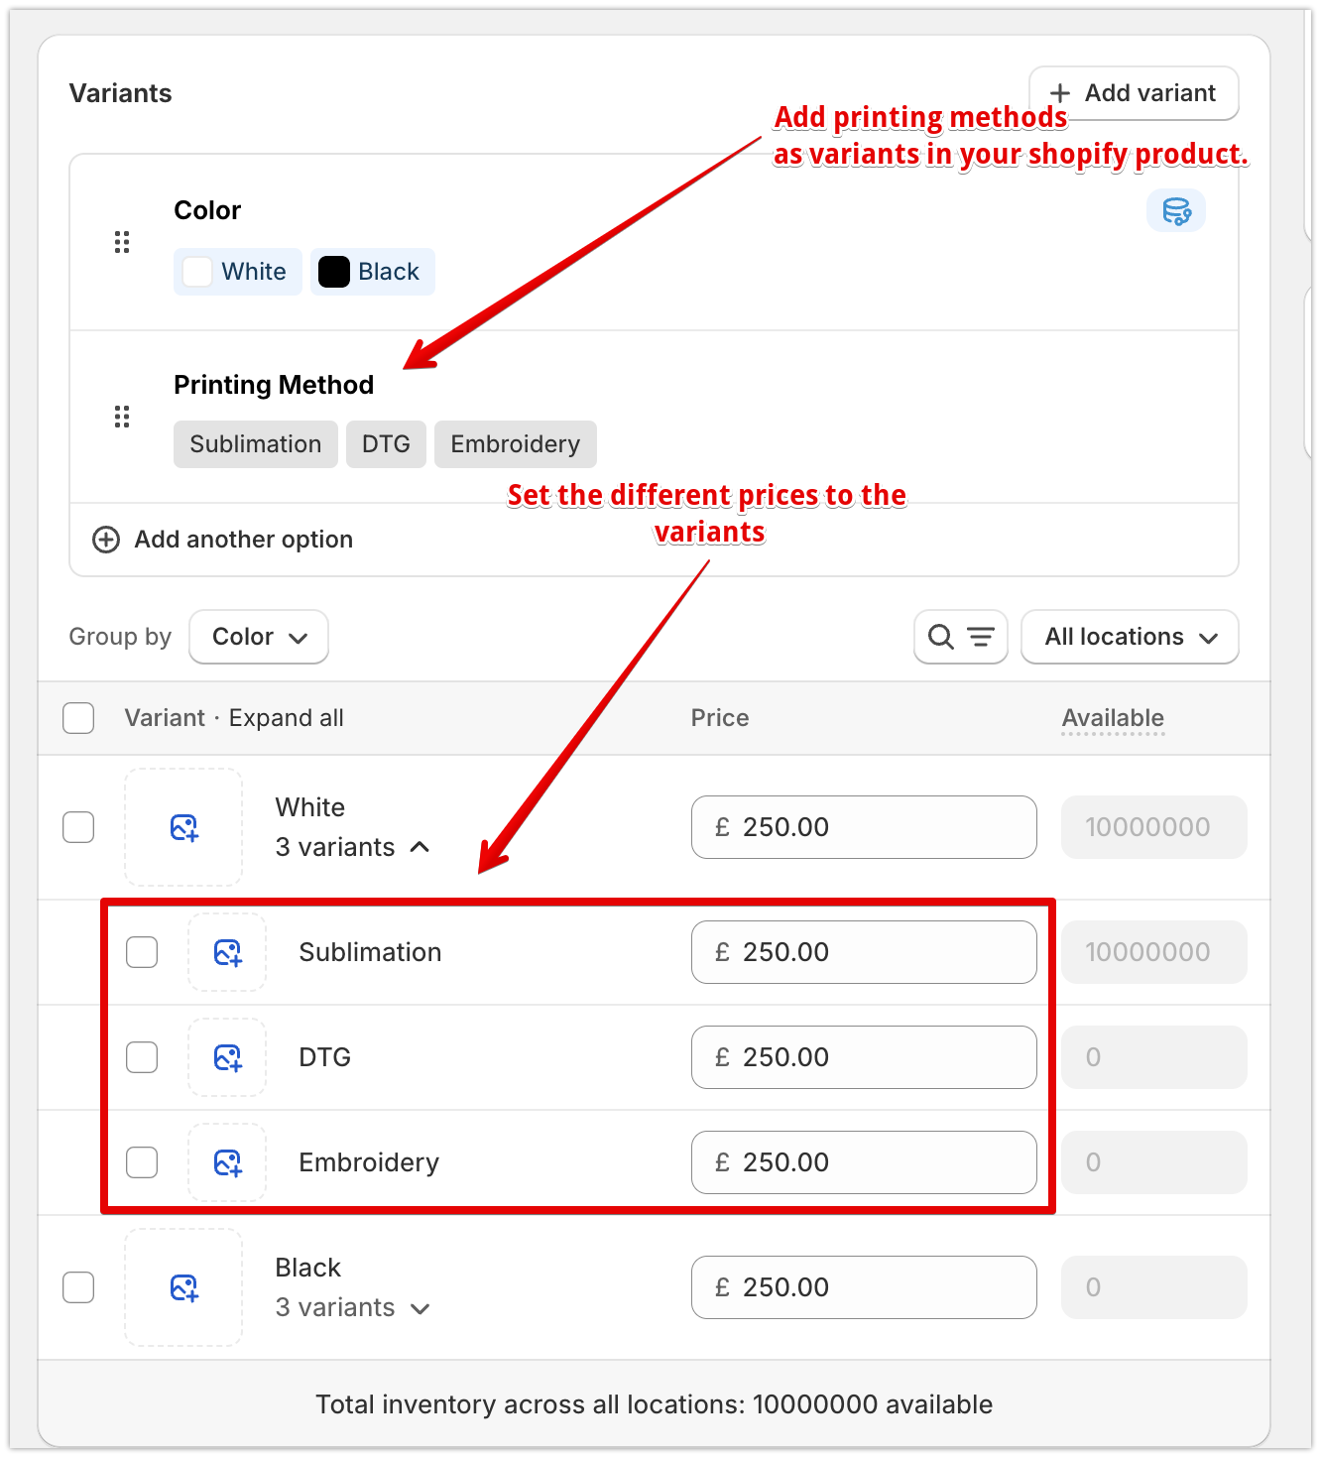Viewport: 1321px width, 1458px height.
Task: Click the Available column header
Action: [1113, 718]
